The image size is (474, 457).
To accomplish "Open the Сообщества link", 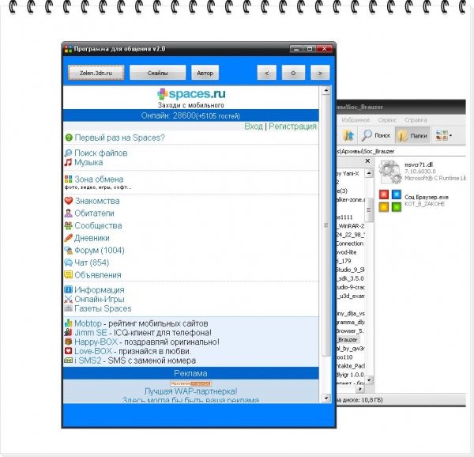I will (x=98, y=225).
